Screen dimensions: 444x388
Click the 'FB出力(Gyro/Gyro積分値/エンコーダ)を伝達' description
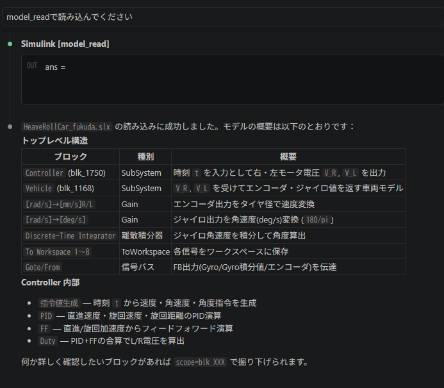pyautogui.click(x=255, y=267)
